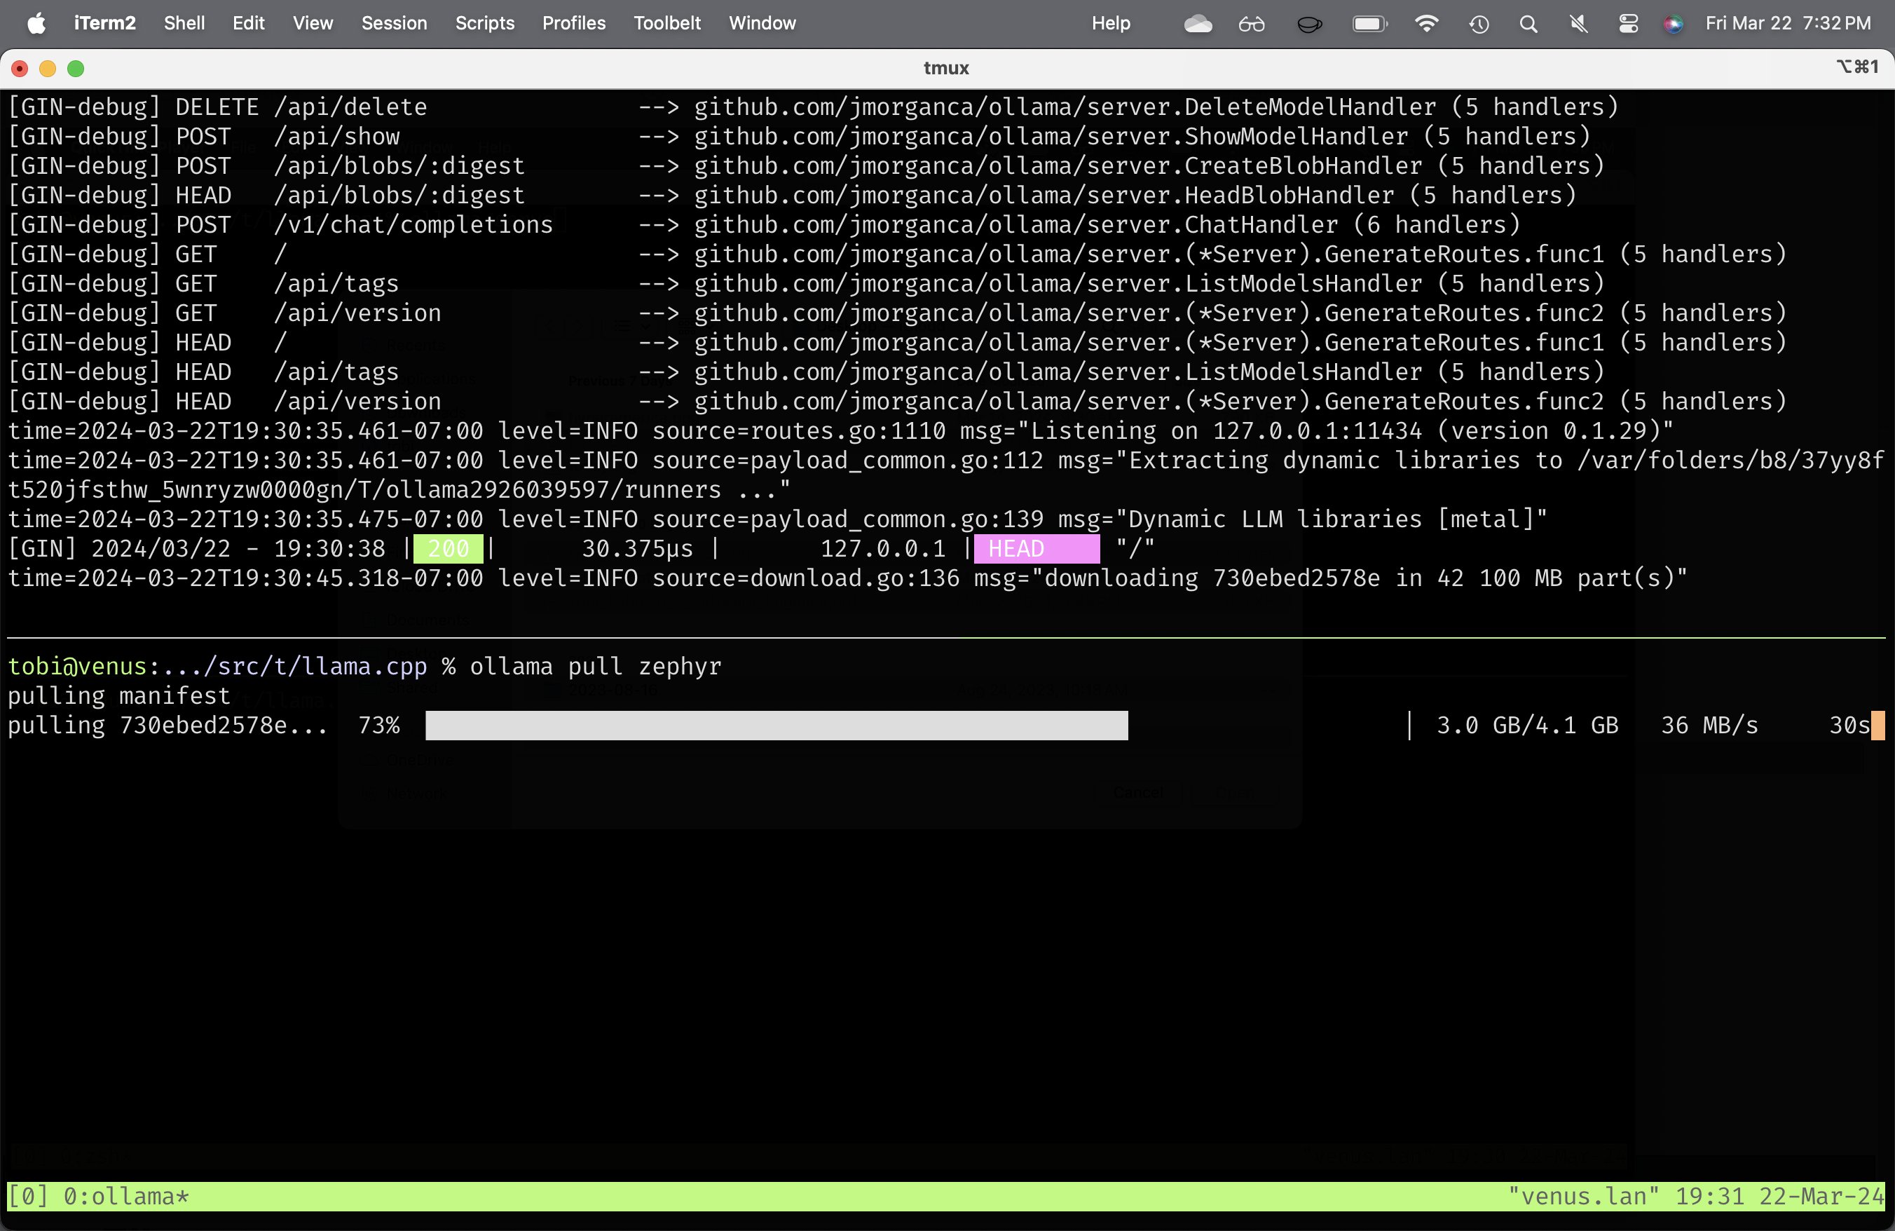The width and height of the screenshot is (1895, 1231).
Task: Open the iTerm2 application menu
Action: click(104, 23)
